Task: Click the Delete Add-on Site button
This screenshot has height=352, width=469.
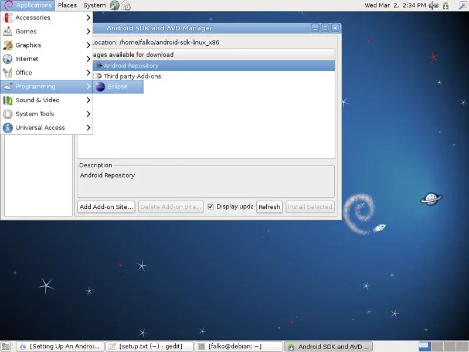Action: [x=171, y=207]
